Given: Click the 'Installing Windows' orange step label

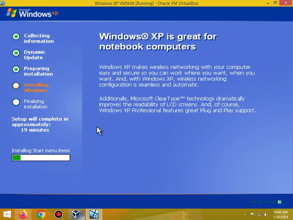Looking at the screenshot, I should 36,88.
